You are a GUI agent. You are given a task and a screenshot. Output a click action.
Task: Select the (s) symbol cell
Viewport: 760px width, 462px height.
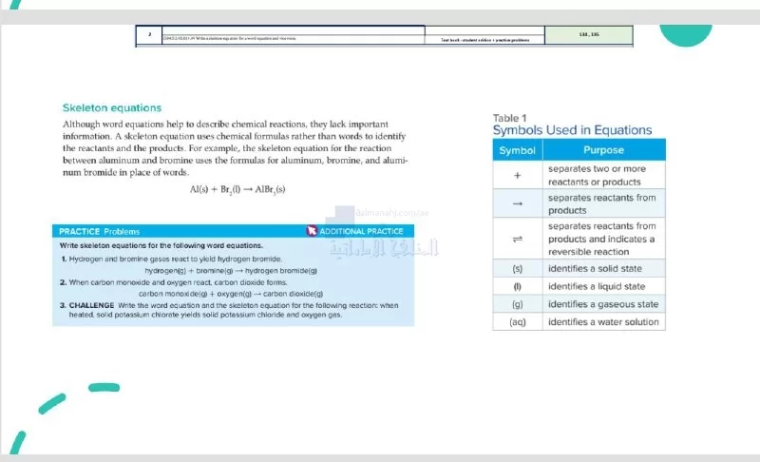click(518, 269)
